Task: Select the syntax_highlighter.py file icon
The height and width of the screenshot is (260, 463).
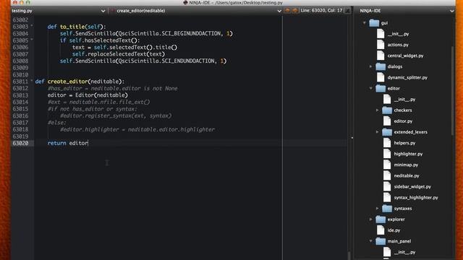Action: 387,197
